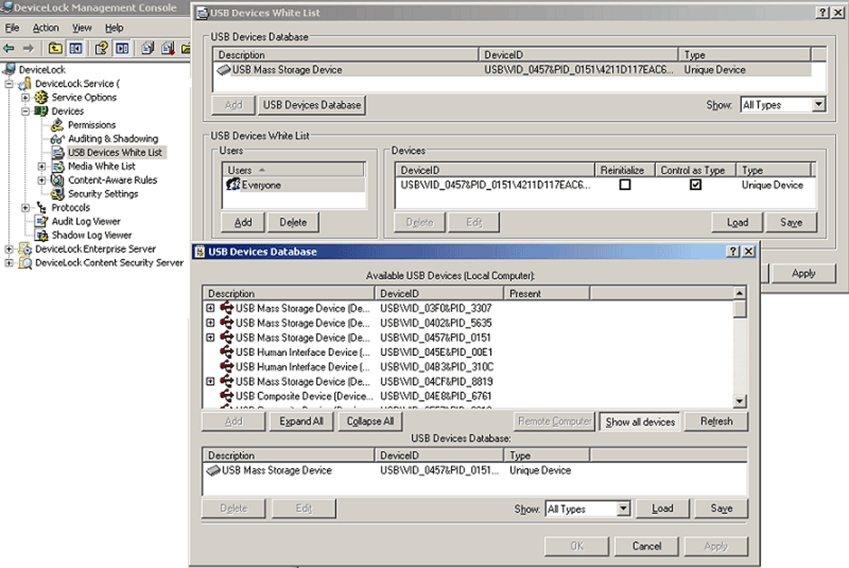Expand the USB\VID_04CF&PID_8819 device row
This screenshot has height=568, width=849.
(210, 381)
